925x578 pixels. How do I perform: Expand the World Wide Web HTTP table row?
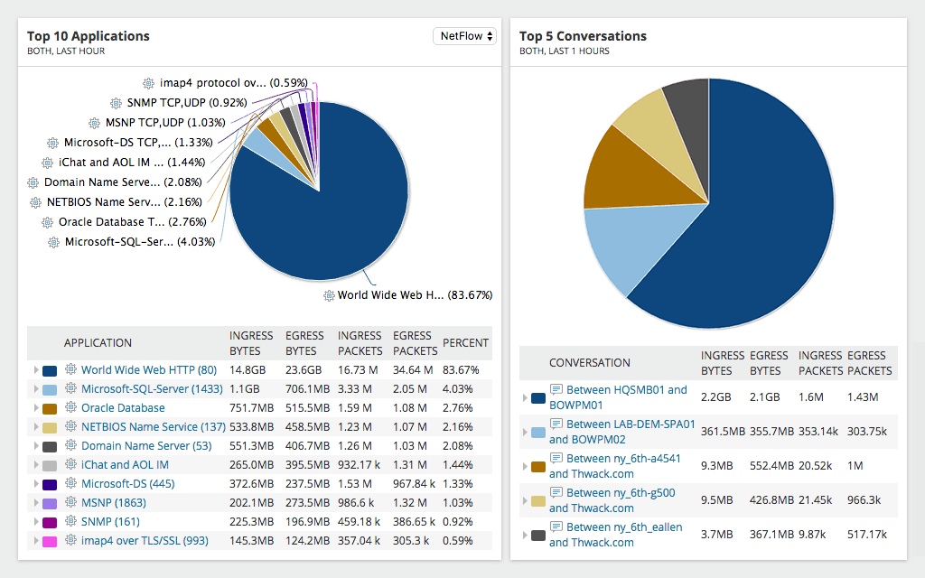pyautogui.click(x=34, y=369)
